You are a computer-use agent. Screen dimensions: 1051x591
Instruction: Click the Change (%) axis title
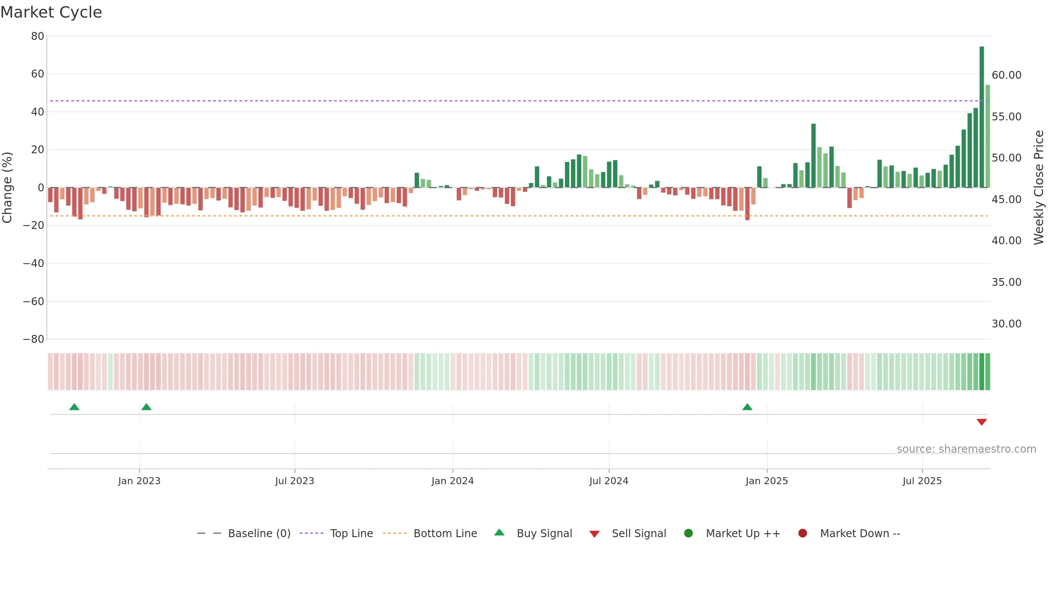coord(7,187)
